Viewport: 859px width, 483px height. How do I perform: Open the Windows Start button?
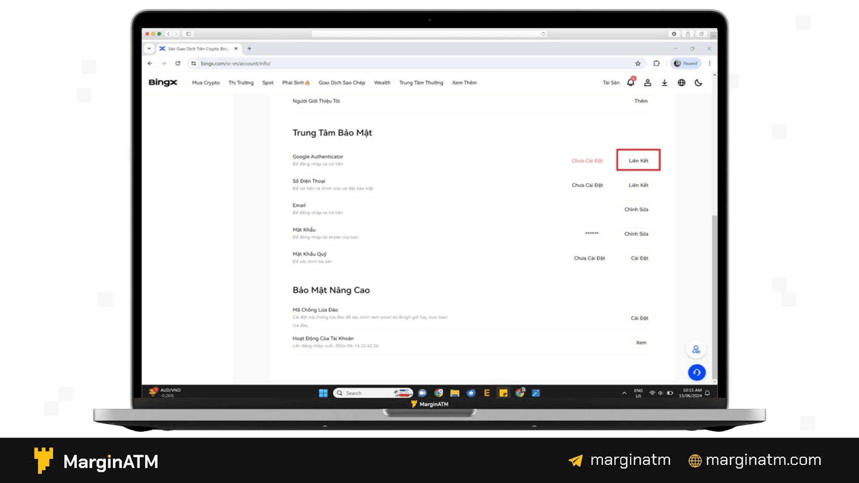coord(323,393)
